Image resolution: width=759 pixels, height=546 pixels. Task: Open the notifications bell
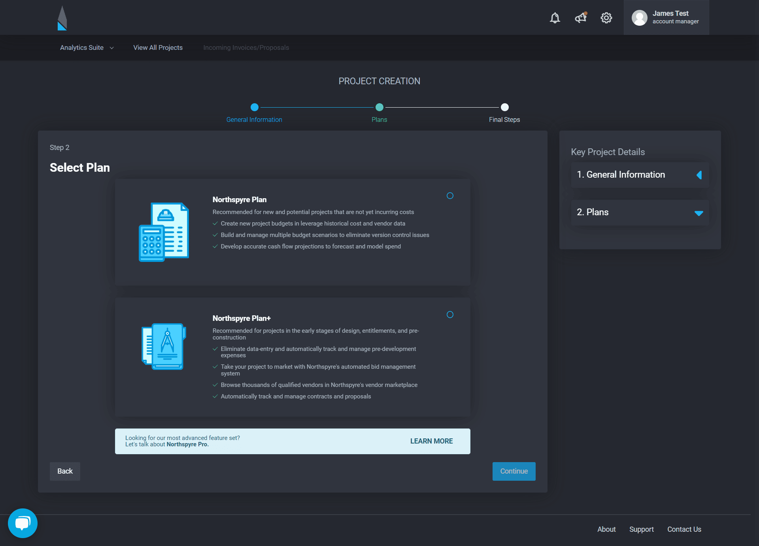tap(555, 18)
